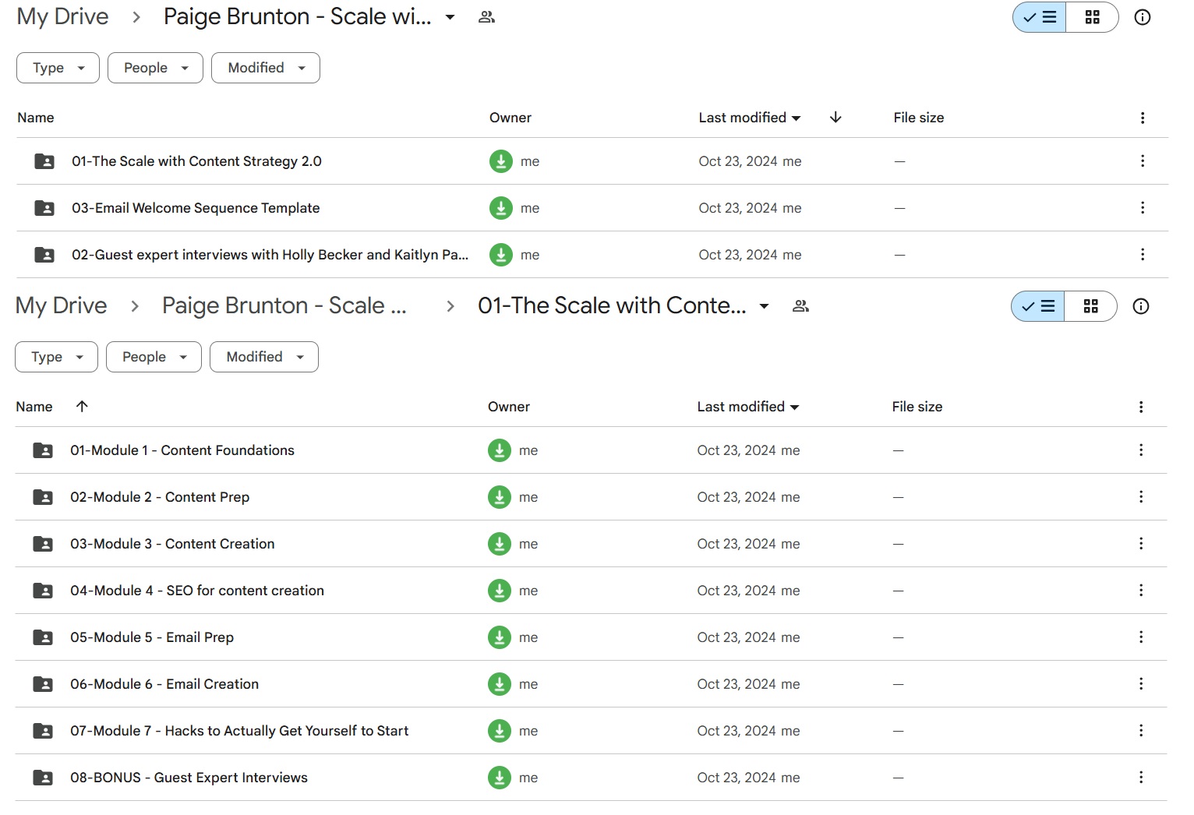Open more actions for 06-Module 6 - Email Creation
Screen dimensions: 1194x815
coord(1141,684)
